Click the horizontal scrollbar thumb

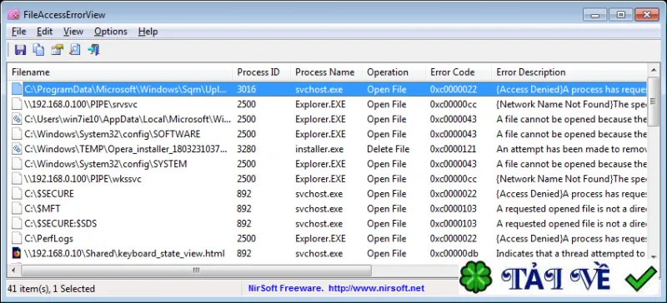[196, 271]
